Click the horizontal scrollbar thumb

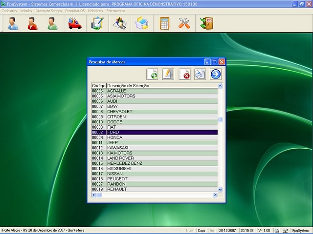pyautogui.click(x=99, y=195)
